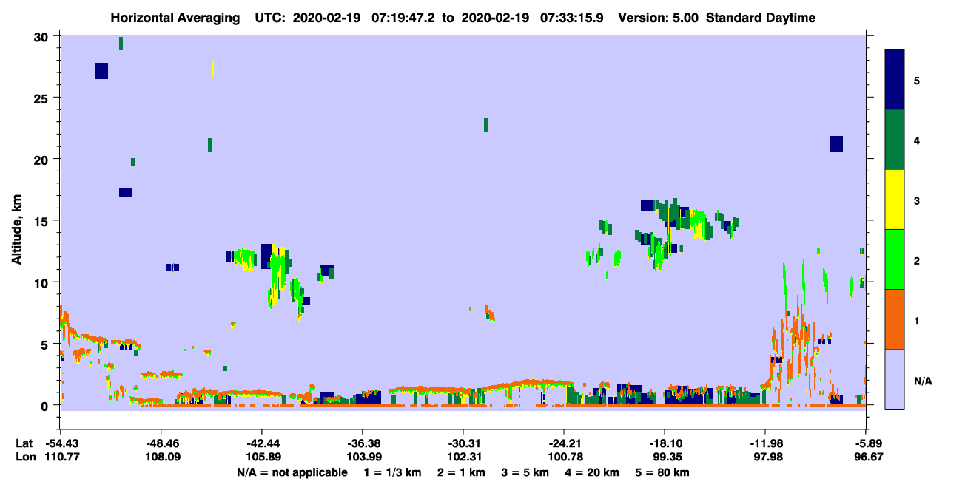The width and height of the screenshot is (962, 493).
Task: Click latitude value -5.89
Action: pos(867,443)
